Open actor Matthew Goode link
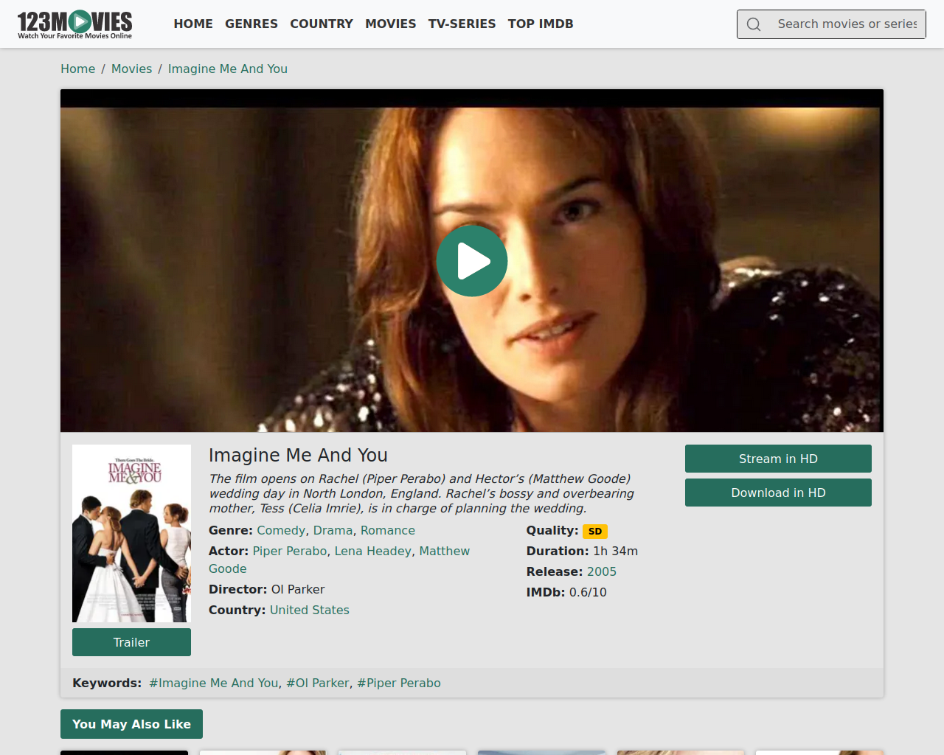 click(x=444, y=551)
